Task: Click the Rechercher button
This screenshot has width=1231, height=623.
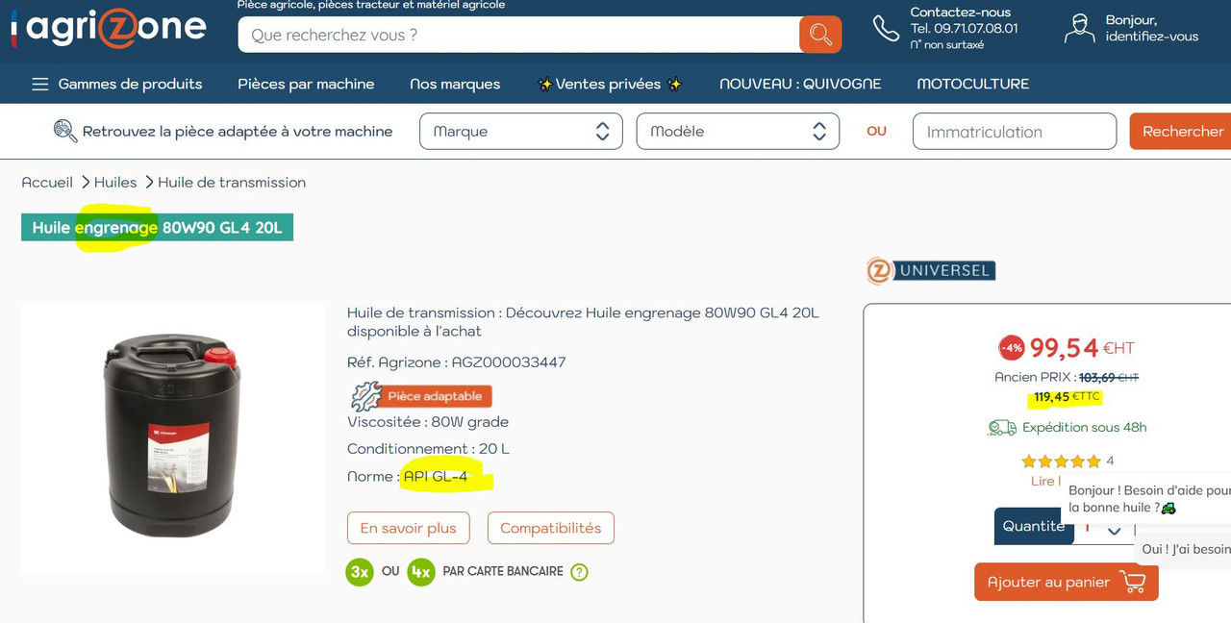Action: 1182,132
